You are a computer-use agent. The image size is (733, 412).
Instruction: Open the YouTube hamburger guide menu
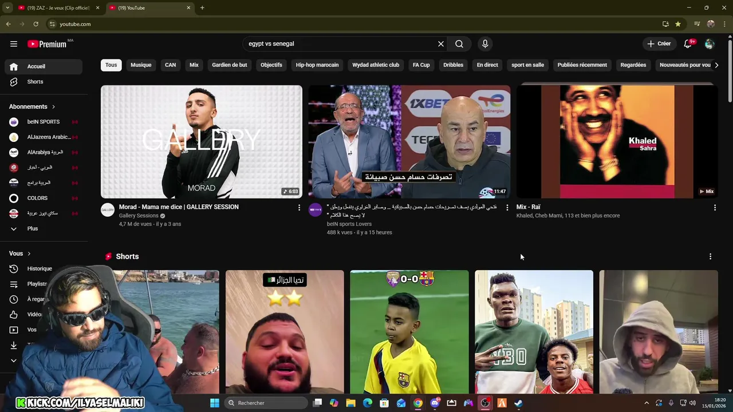(x=14, y=43)
